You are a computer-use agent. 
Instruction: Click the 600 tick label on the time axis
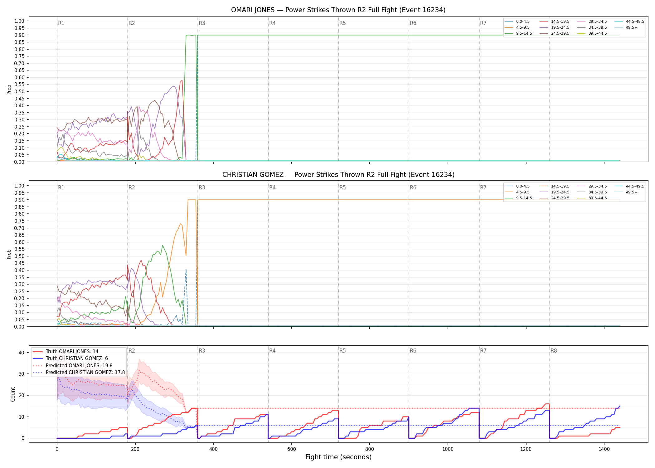[291, 449]
